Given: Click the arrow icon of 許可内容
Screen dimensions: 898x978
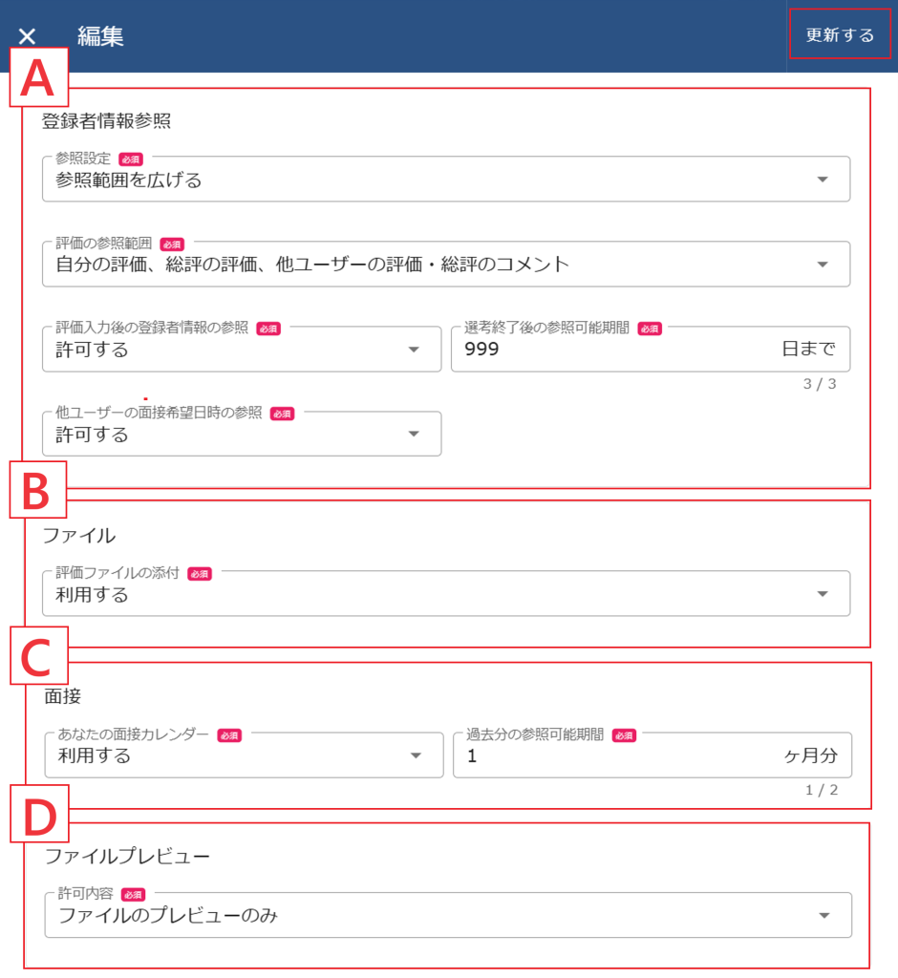Looking at the screenshot, I should click(824, 916).
